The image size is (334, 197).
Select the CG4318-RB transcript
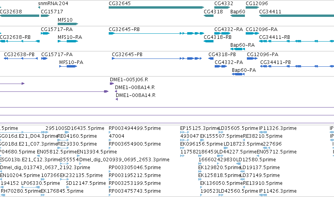[208, 41]
